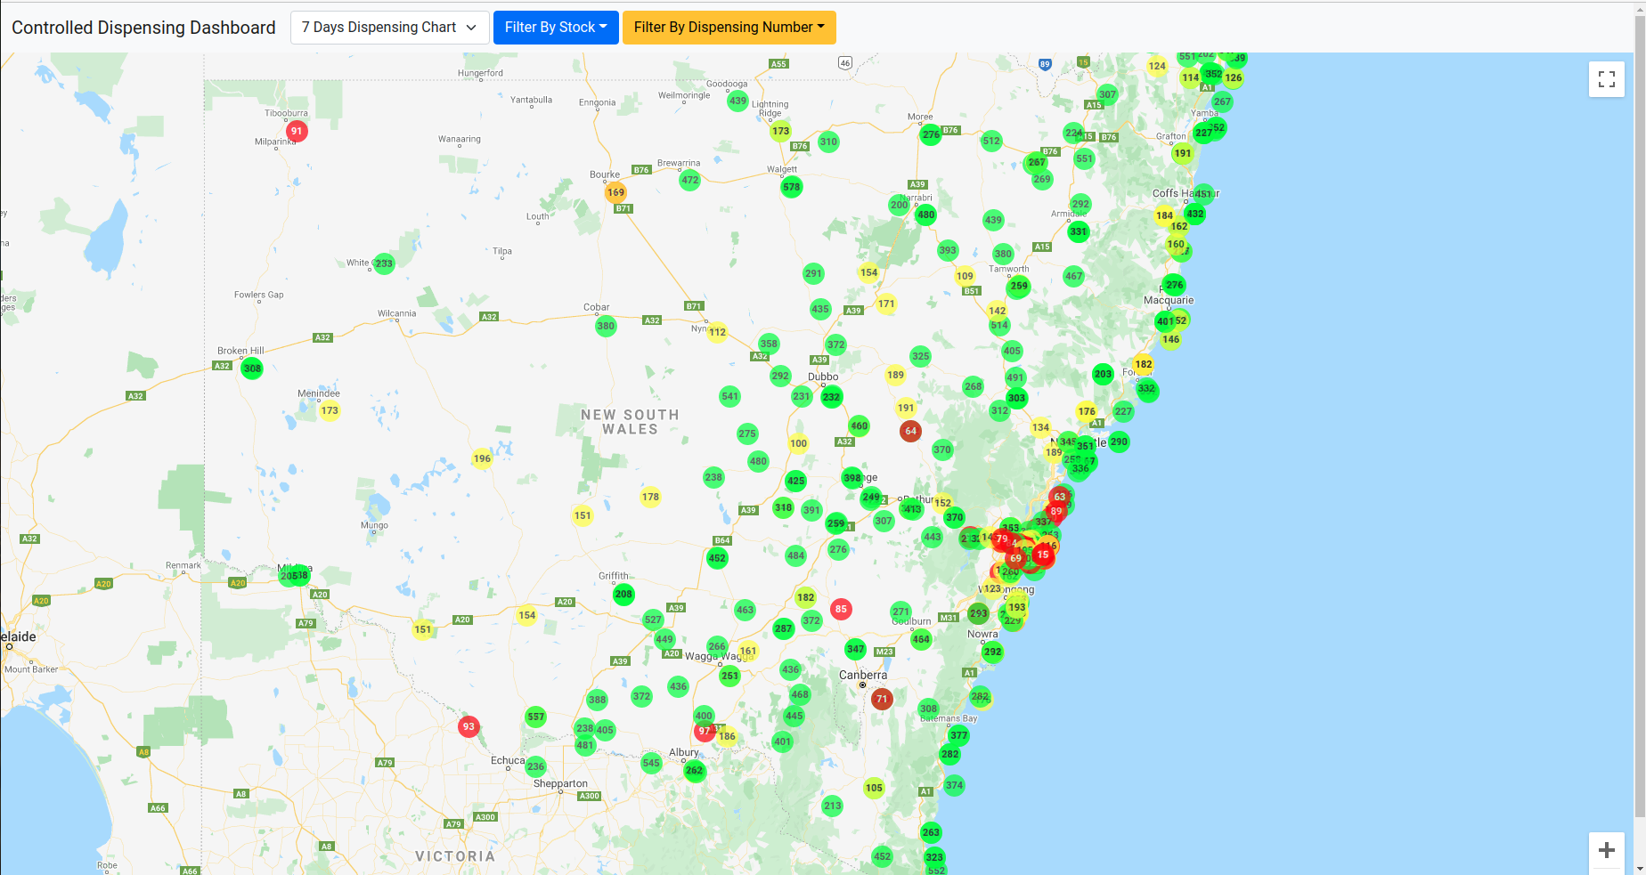Image resolution: width=1646 pixels, height=875 pixels.
Task: Select yellow marker 154 on A20 highway
Action: pos(527,615)
